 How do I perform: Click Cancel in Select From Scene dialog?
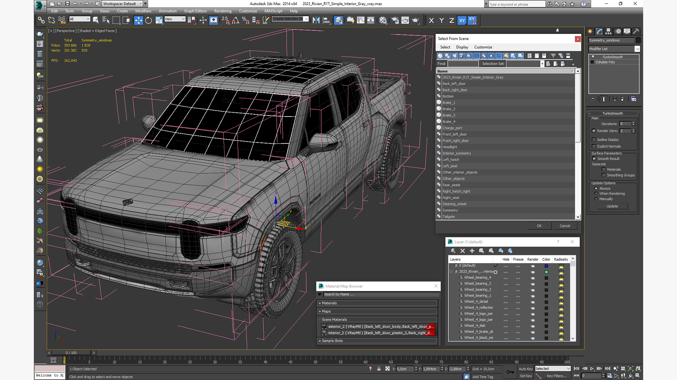(565, 226)
